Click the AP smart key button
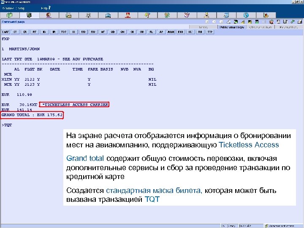The width and height of the screenshot is (304, 228). point(161,32)
